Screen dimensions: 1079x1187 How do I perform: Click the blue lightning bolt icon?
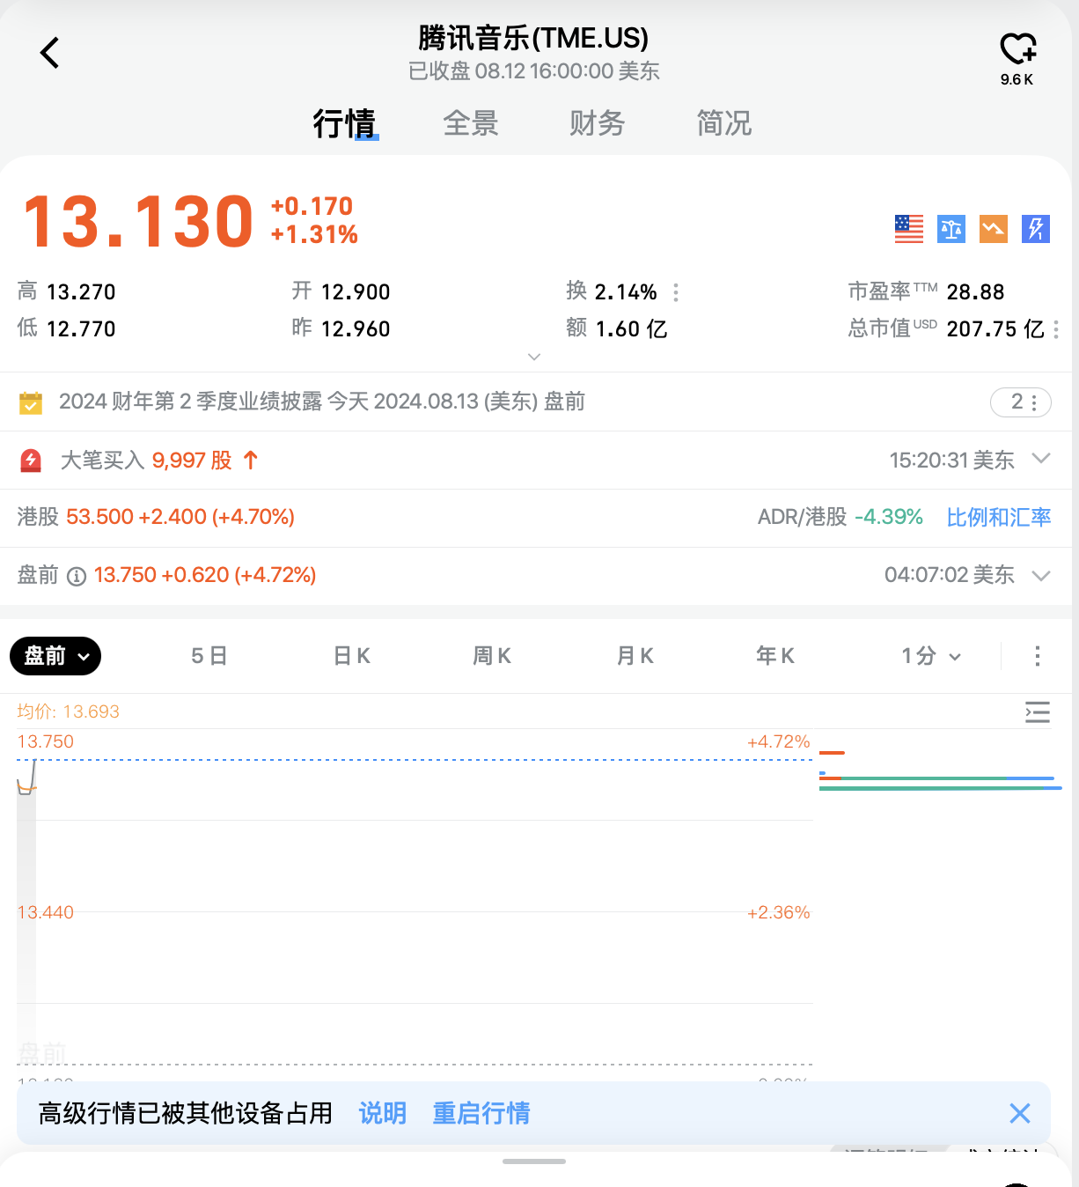(1036, 229)
